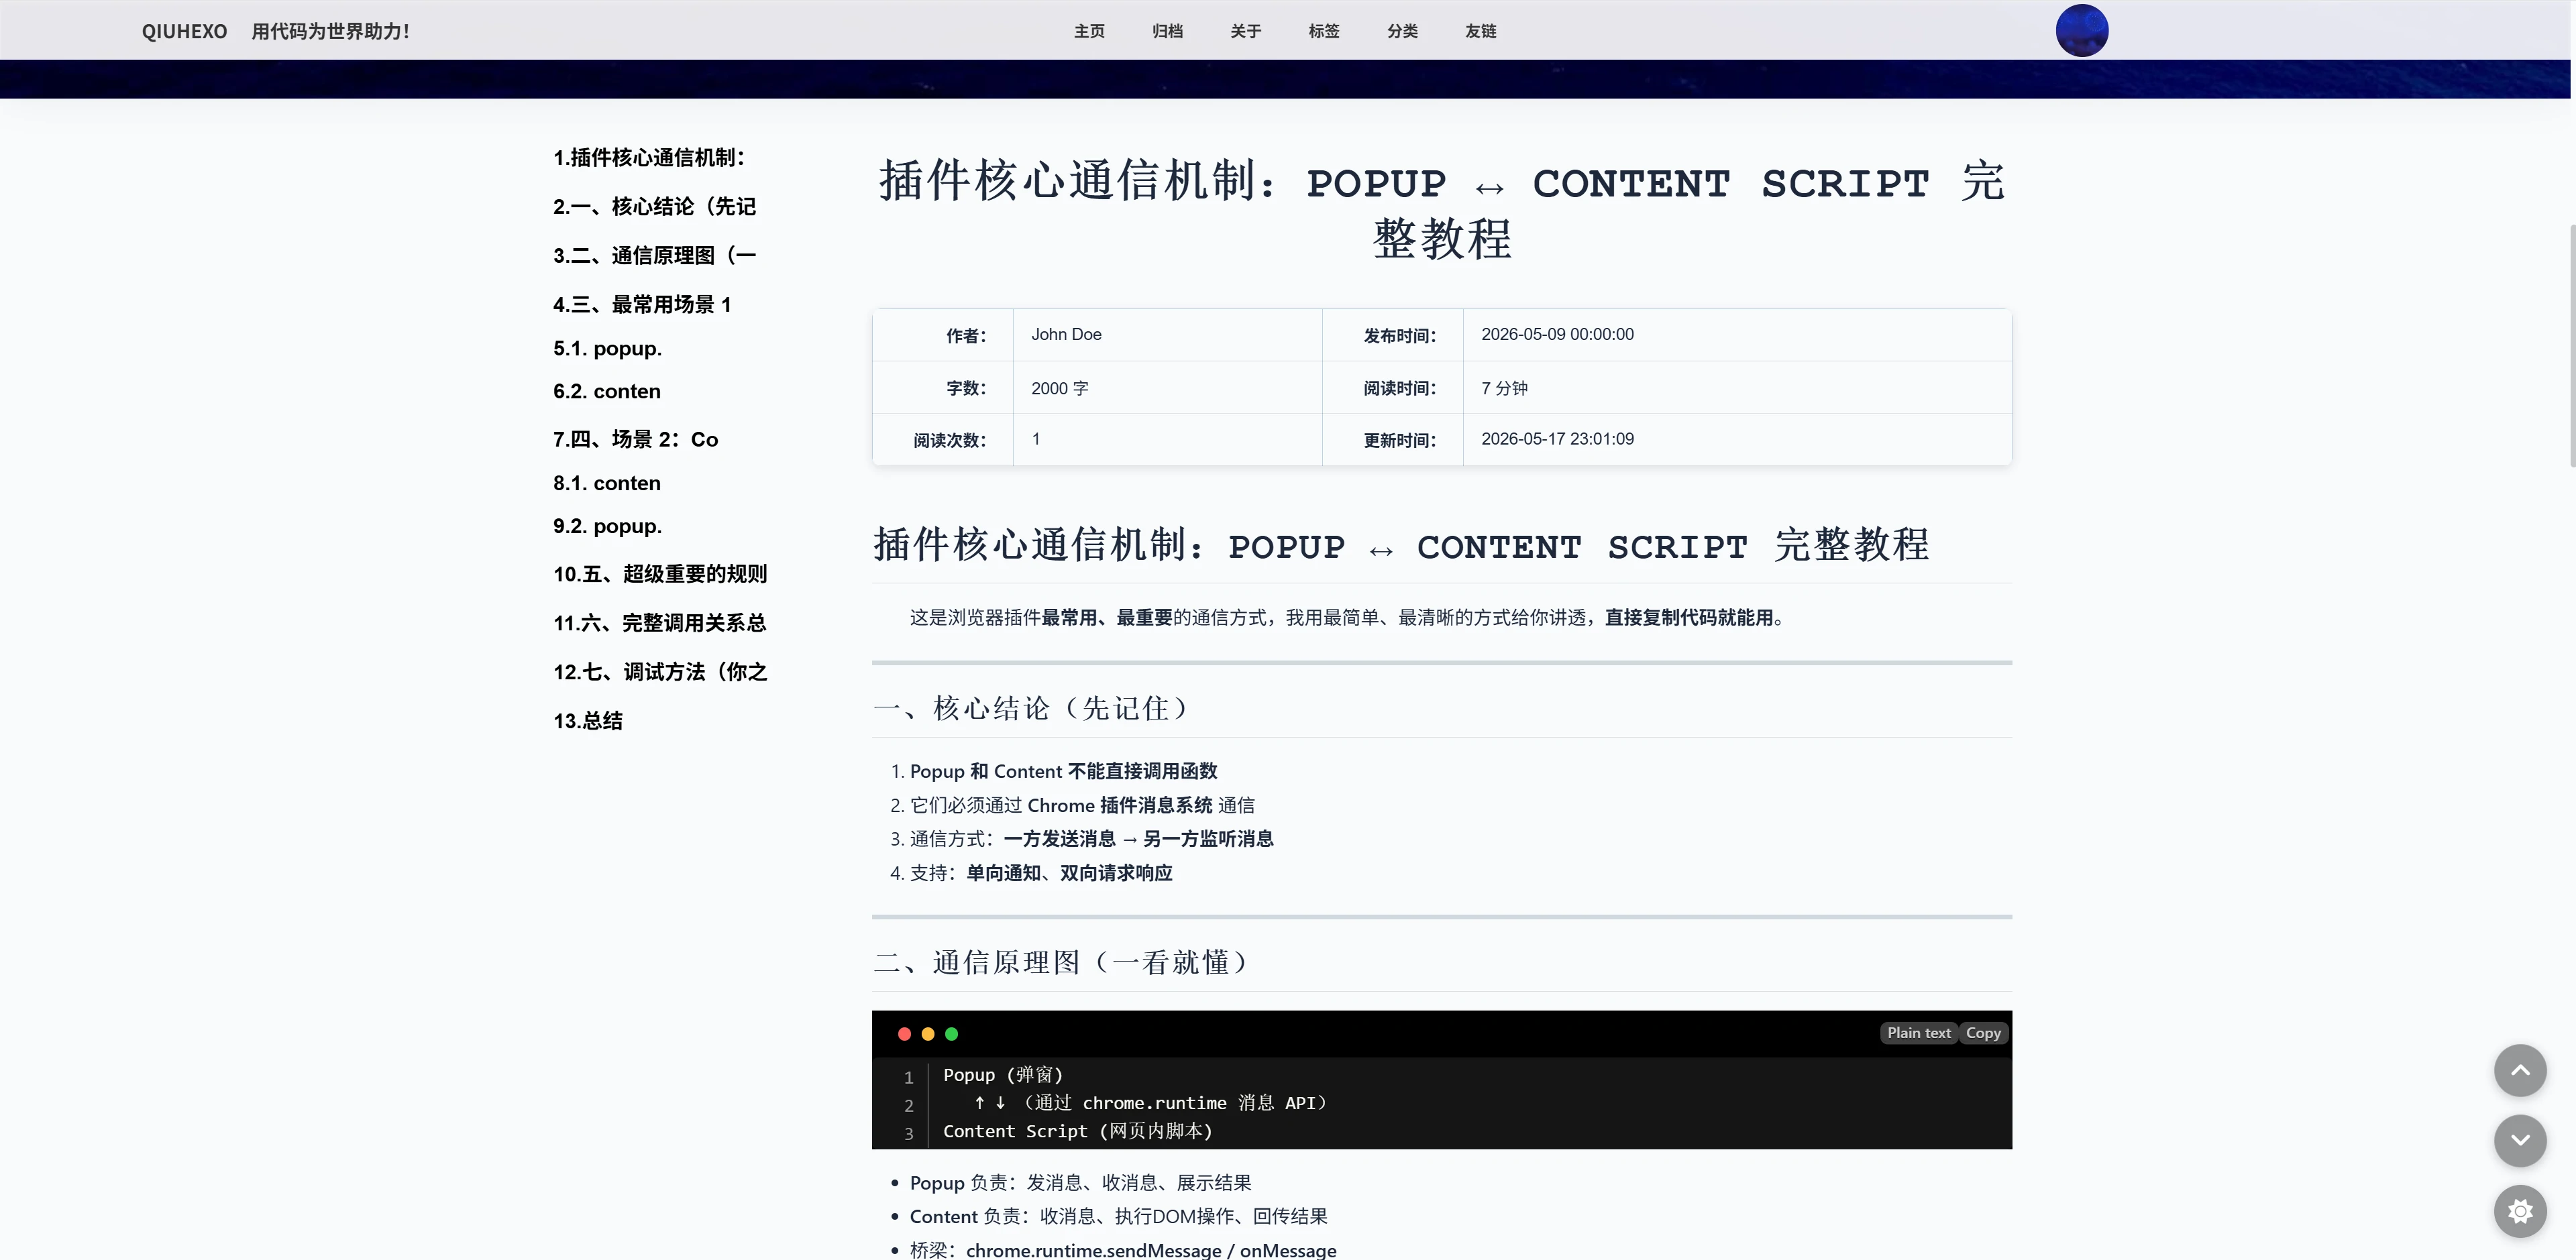The width and height of the screenshot is (2576, 1260).
Task: Copy the code block contents
Action: tap(1983, 1033)
